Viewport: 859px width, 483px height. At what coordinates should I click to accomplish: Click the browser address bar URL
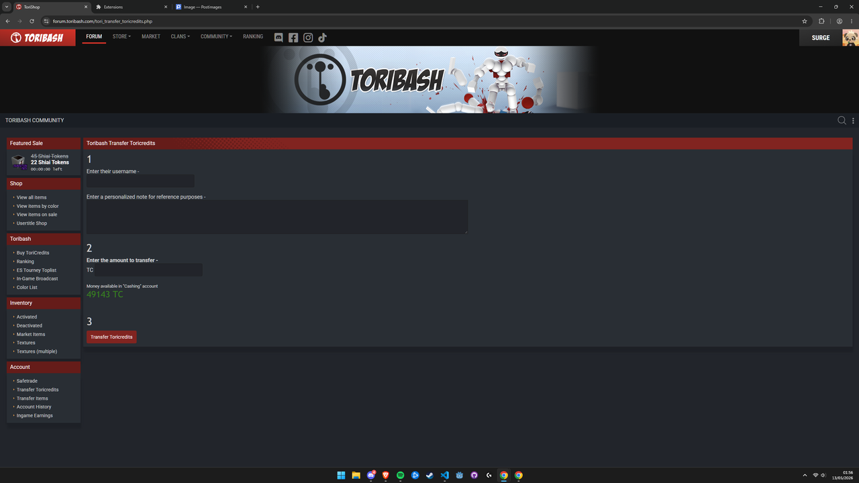[103, 21]
